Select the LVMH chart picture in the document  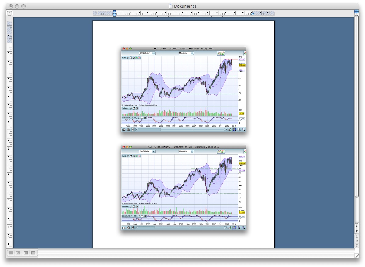[184, 90]
